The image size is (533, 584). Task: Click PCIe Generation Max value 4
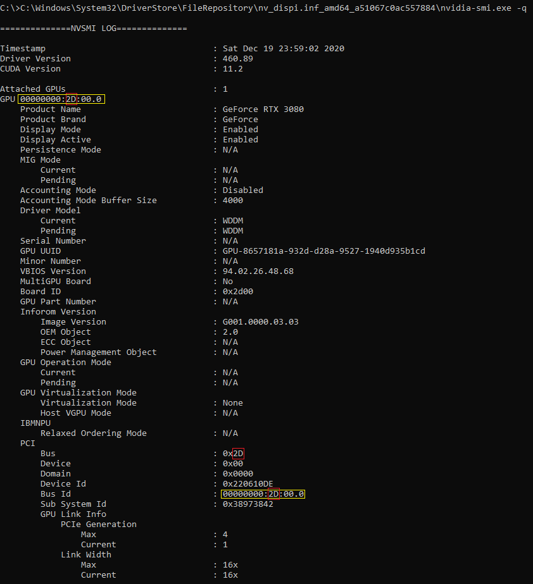coord(225,535)
